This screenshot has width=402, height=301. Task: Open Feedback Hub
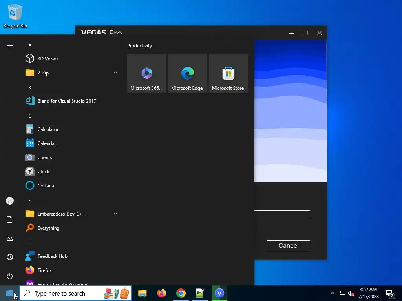[x=71, y=256]
